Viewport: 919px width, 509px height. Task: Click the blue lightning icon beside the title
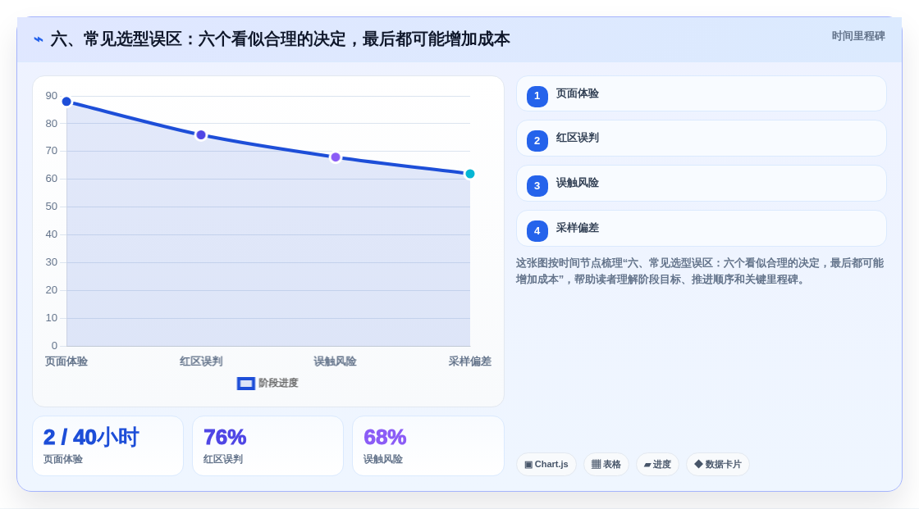pos(39,39)
